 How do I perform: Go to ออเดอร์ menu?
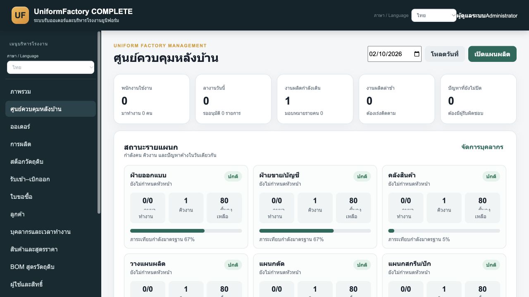[50, 127]
